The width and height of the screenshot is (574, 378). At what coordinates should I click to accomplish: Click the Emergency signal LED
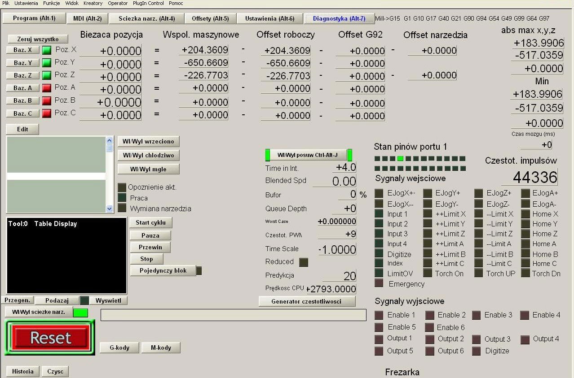tap(379, 283)
